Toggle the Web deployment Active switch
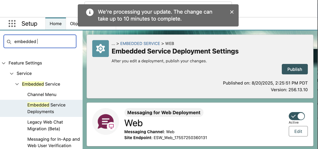Viewport: 318px width, 149px height. coord(297,116)
